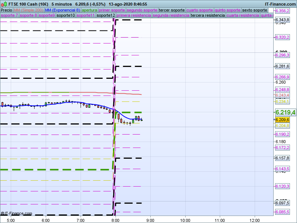Click the tercera resistencia label
297x223 pixels.
tap(208, 16)
